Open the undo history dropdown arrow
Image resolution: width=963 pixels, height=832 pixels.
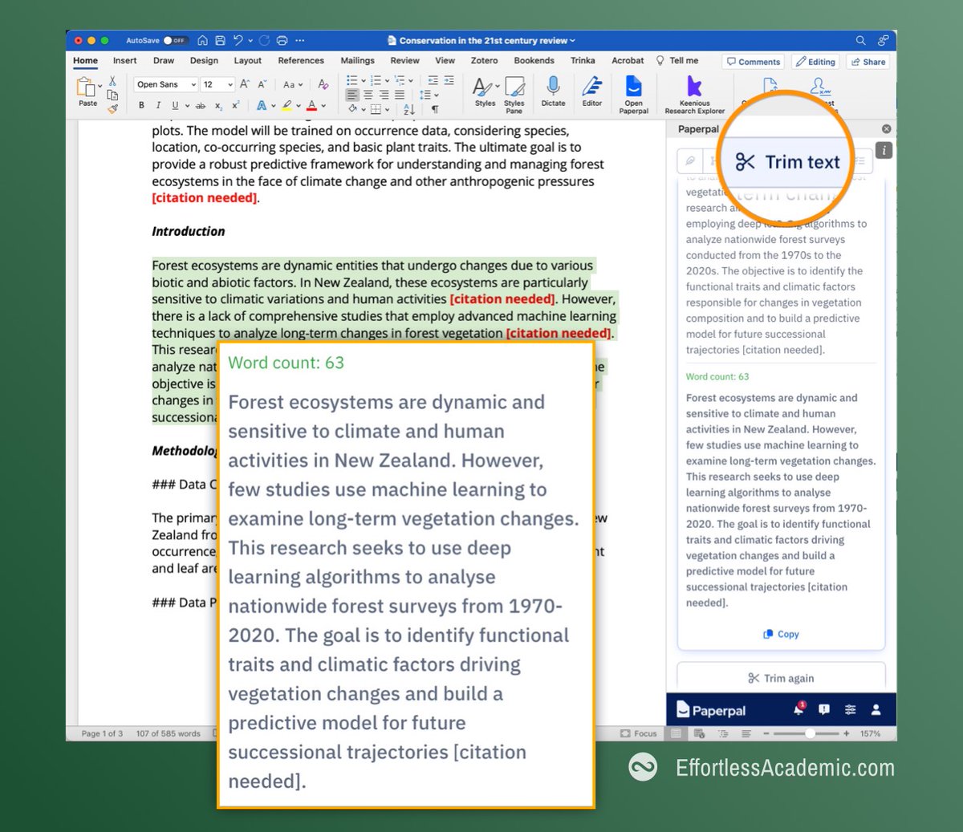[250, 40]
